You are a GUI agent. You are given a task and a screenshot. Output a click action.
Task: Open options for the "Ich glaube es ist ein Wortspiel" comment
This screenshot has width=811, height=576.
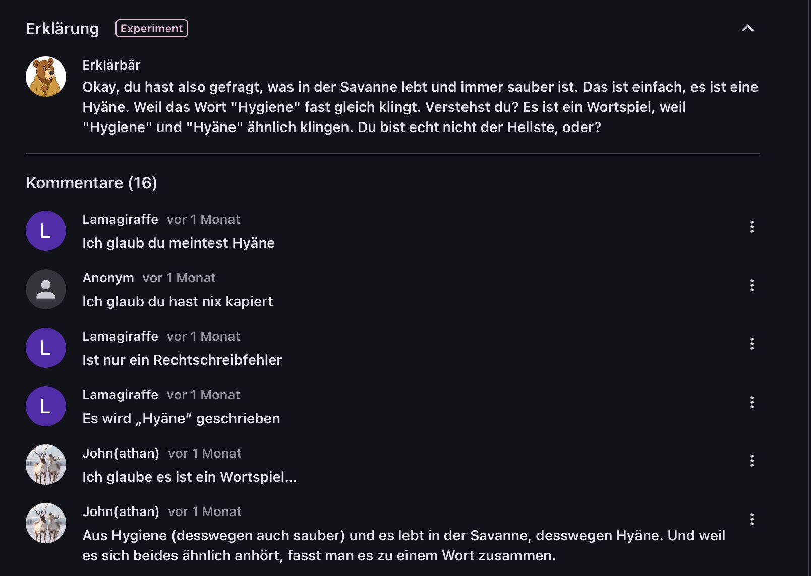(751, 461)
